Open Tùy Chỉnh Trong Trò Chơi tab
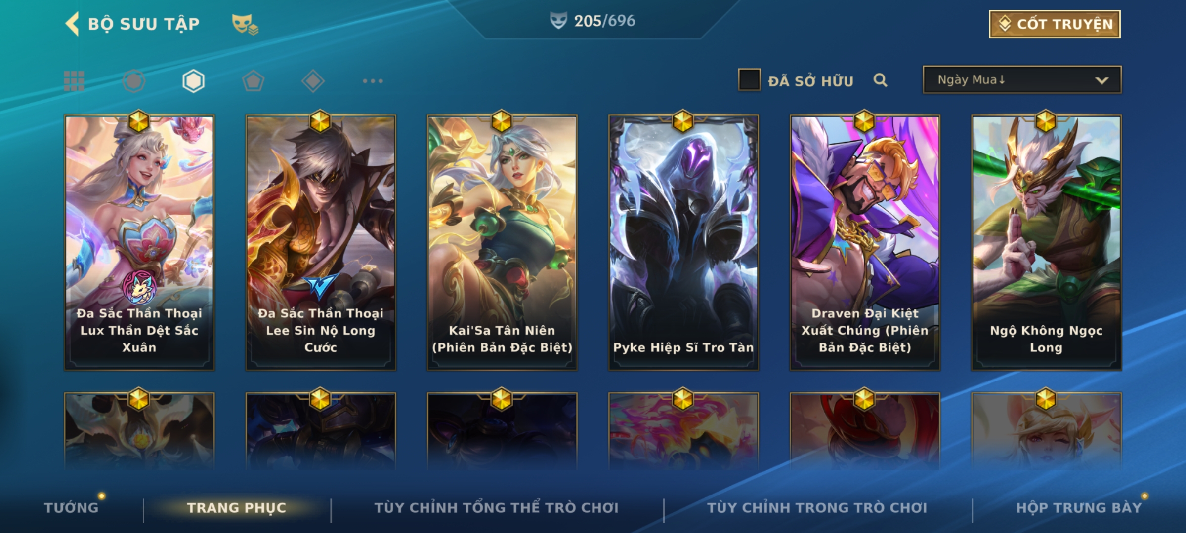This screenshot has height=533, width=1186. coord(817,507)
